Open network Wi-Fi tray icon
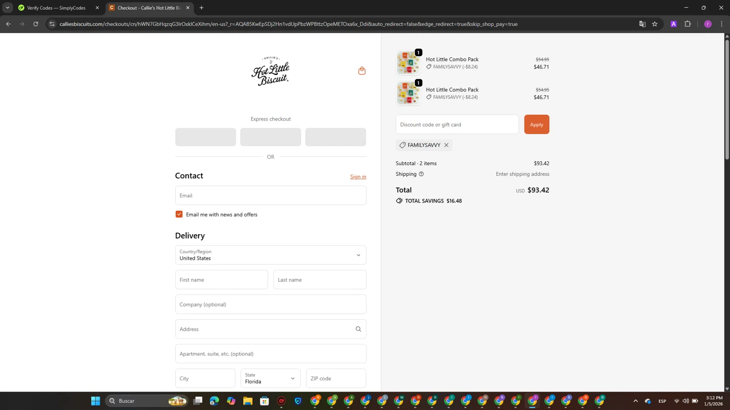 pos(676,401)
